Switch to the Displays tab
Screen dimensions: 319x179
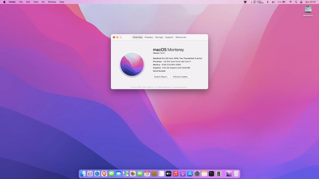point(149,37)
